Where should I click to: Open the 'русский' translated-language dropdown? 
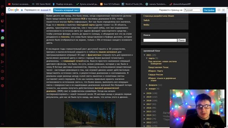[x=46, y=10]
